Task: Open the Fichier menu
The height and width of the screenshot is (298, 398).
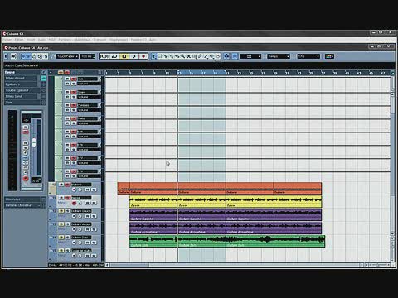Action: [x=7, y=40]
